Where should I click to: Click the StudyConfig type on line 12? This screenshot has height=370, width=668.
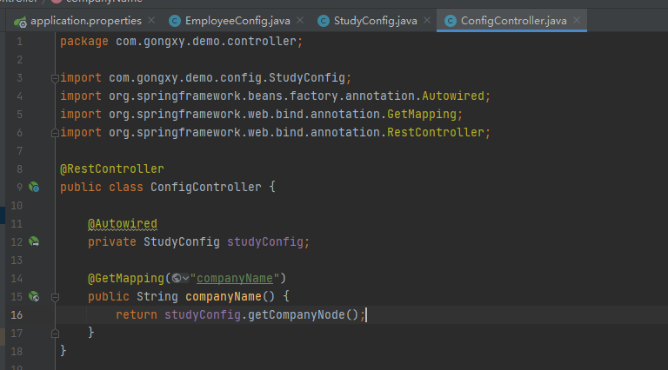pyautogui.click(x=182, y=242)
